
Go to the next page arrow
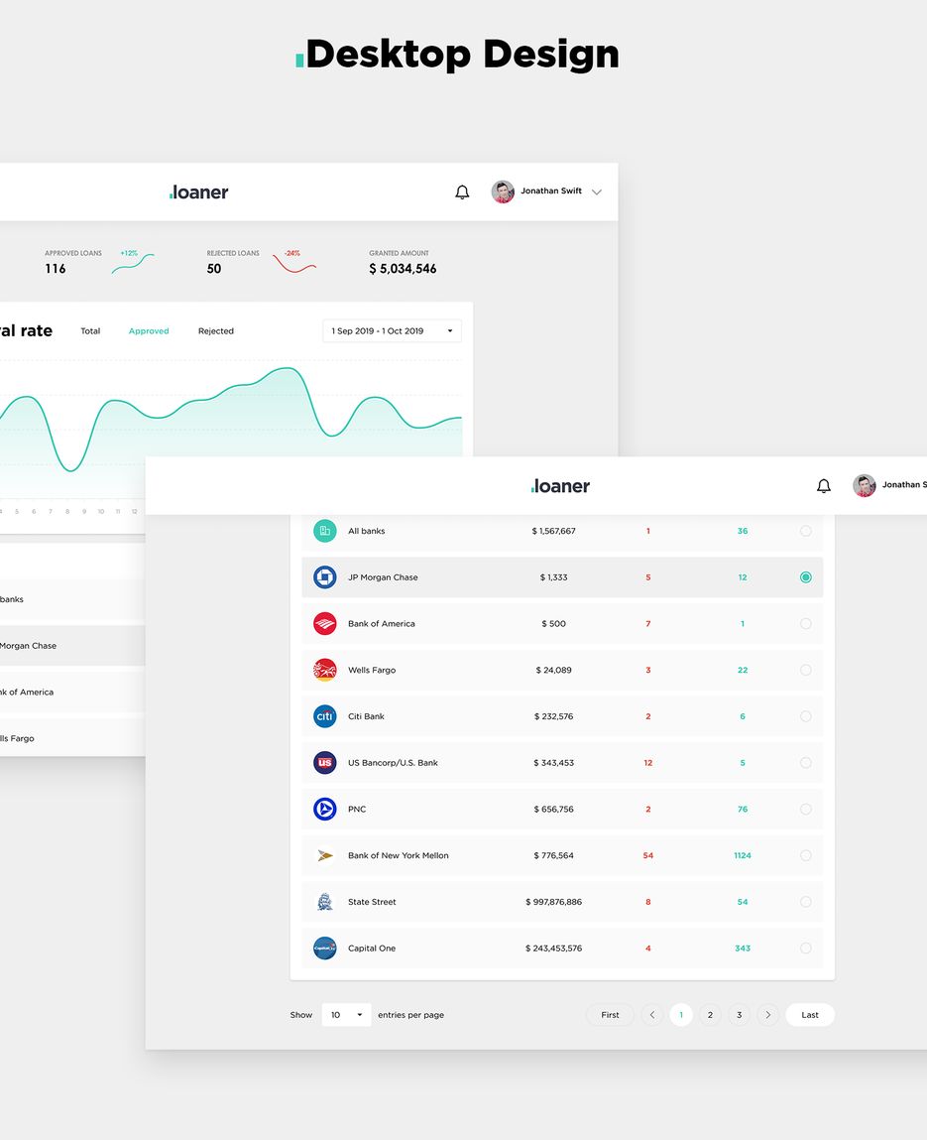[768, 1015]
